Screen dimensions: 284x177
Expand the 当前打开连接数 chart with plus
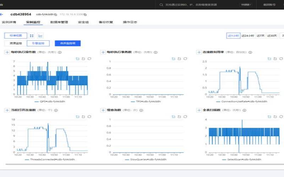[7, 110]
